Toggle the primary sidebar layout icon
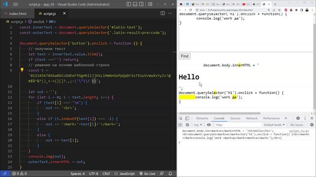Viewport: 316px width, 177px height. [x=128, y=4]
